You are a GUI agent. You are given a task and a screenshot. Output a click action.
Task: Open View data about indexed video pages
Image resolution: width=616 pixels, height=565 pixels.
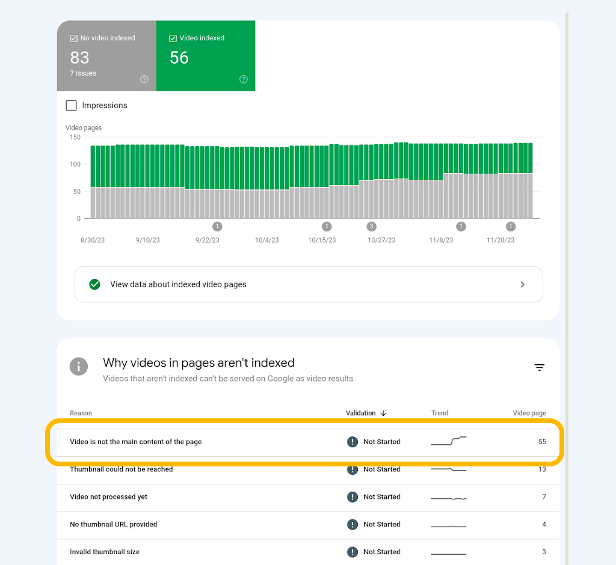[309, 284]
